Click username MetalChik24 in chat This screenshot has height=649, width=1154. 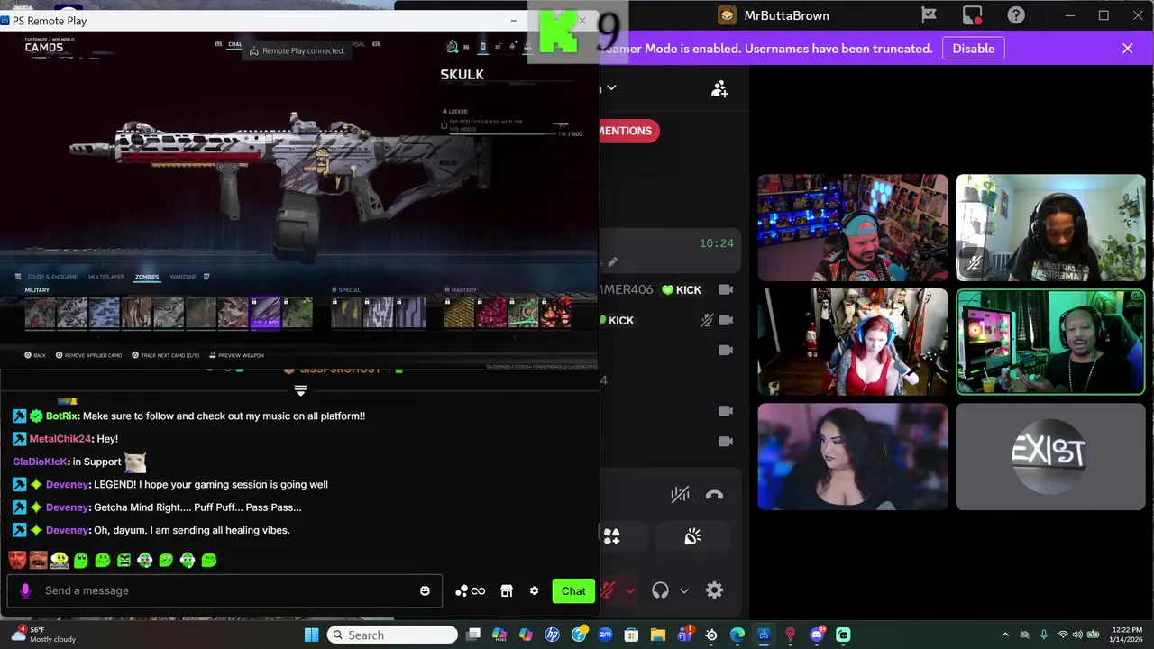click(60, 438)
